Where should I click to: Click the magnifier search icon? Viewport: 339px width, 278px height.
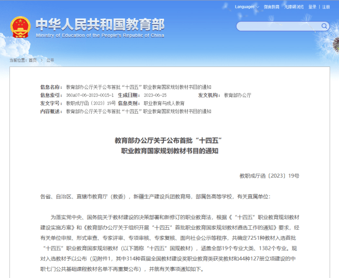[x=324, y=26]
